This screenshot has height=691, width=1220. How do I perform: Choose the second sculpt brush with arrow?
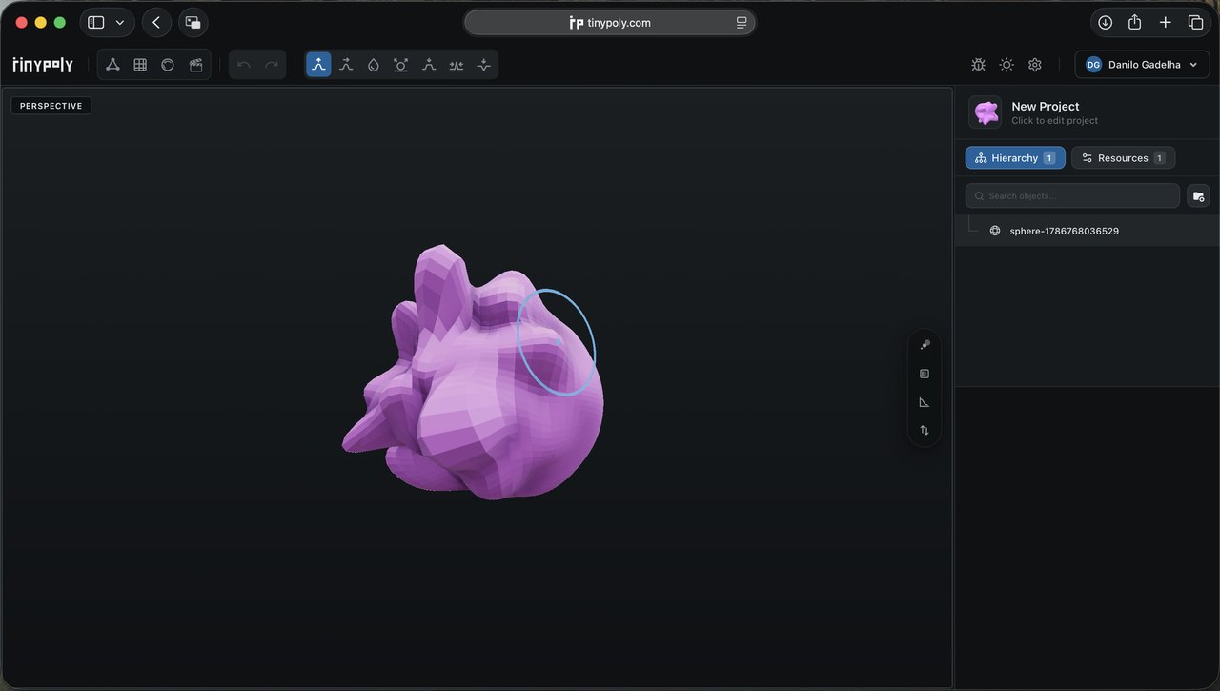[346, 65]
